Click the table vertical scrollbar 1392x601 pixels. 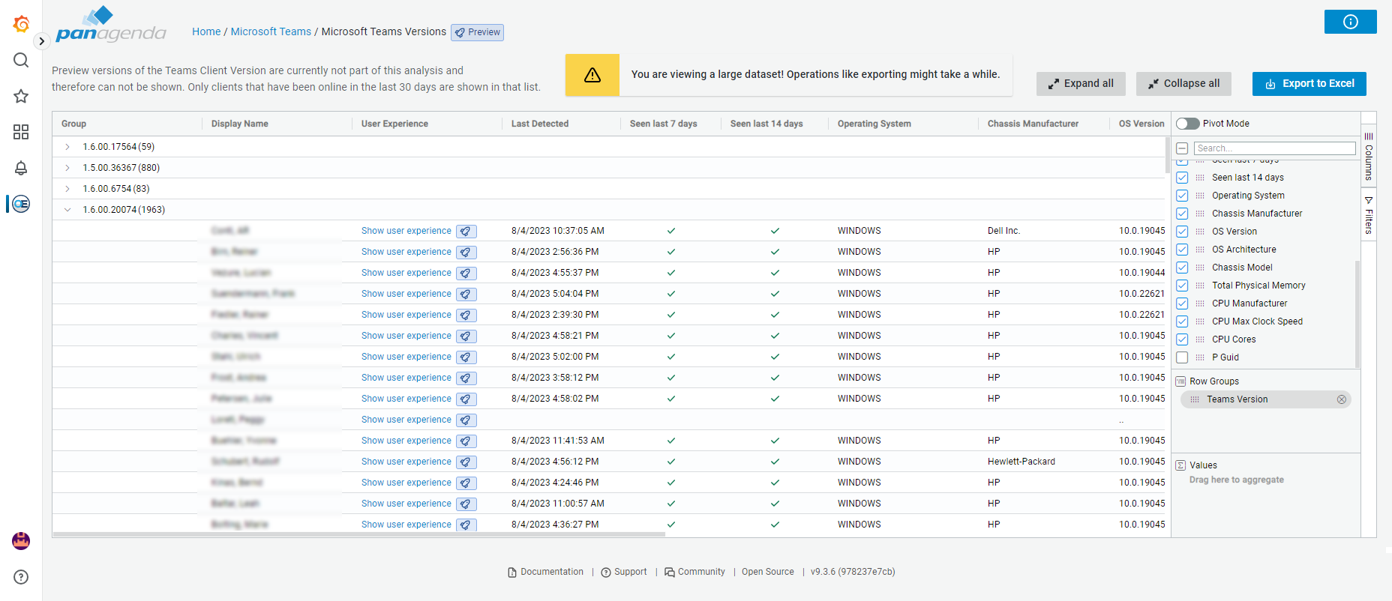tap(1168, 155)
